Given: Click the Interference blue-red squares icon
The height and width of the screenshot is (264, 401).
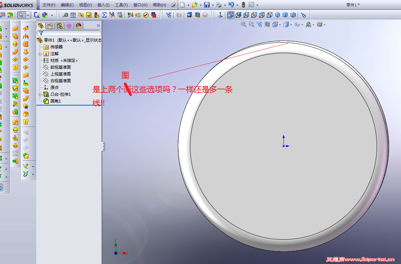Looking at the screenshot, I should 154,15.
